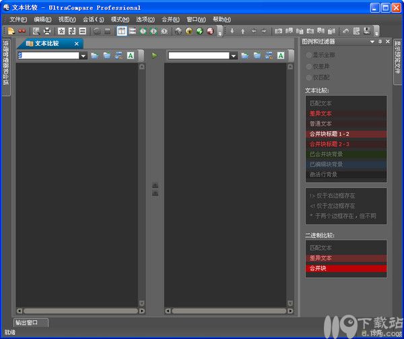
Task: Pin the 图例和过滤器 panel
Action: (380, 42)
